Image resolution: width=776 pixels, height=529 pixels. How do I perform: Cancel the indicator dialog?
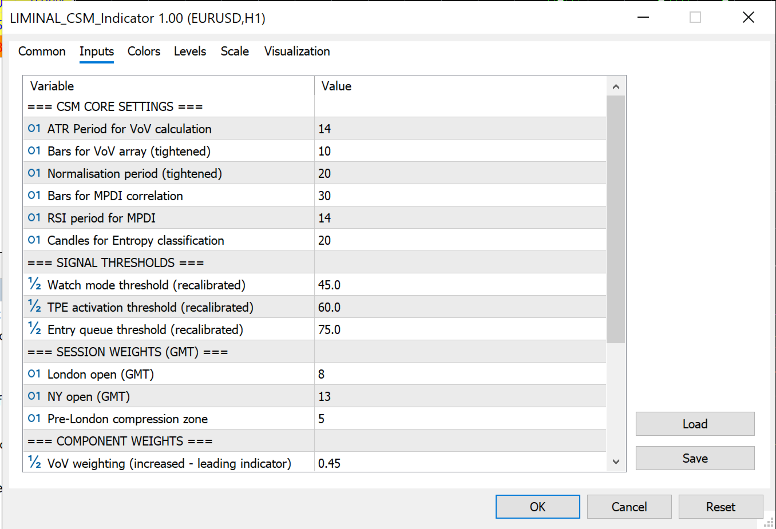629,507
